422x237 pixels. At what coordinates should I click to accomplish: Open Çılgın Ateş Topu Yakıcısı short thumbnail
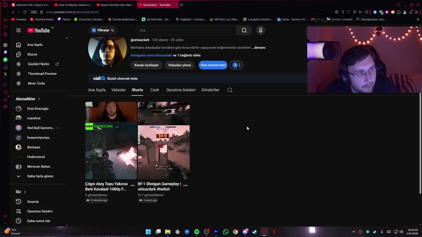(x=111, y=141)
